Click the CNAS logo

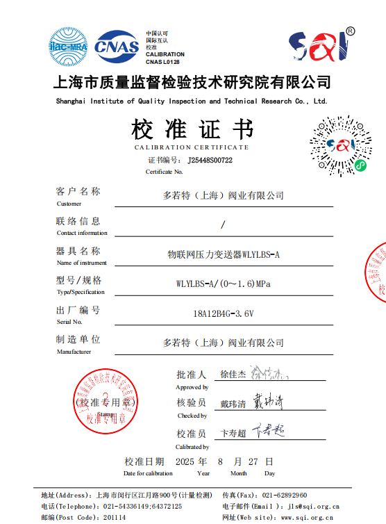117,47
